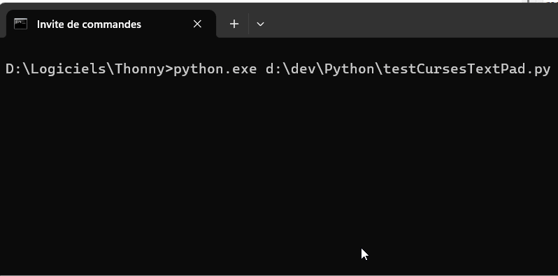This screenshot has width=558, height=276.
Task: Click the greater-than prompt symbol after Thonny
Action: tap(169, 69)
